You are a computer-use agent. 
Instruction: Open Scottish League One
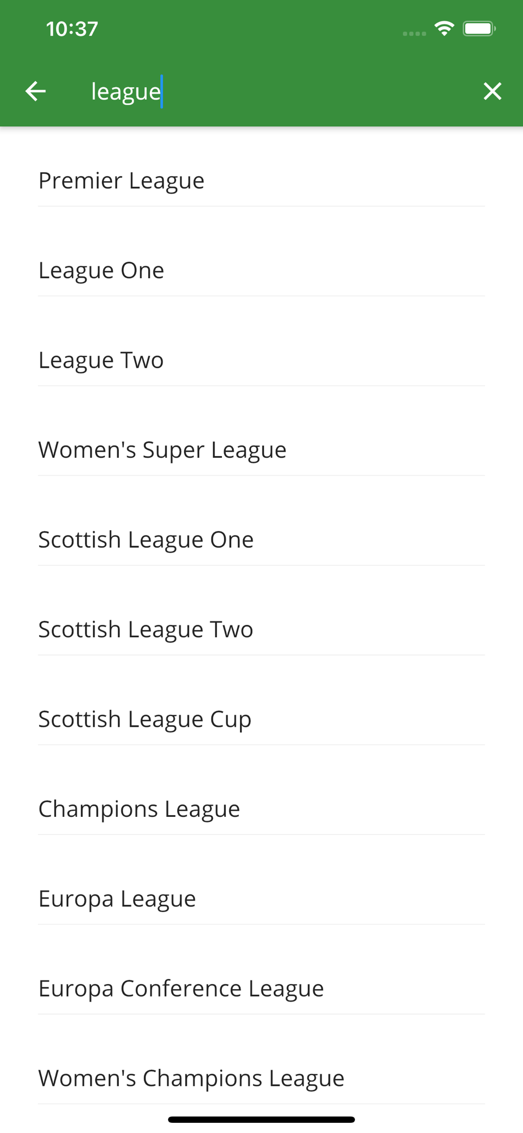[x=261, y=540]
